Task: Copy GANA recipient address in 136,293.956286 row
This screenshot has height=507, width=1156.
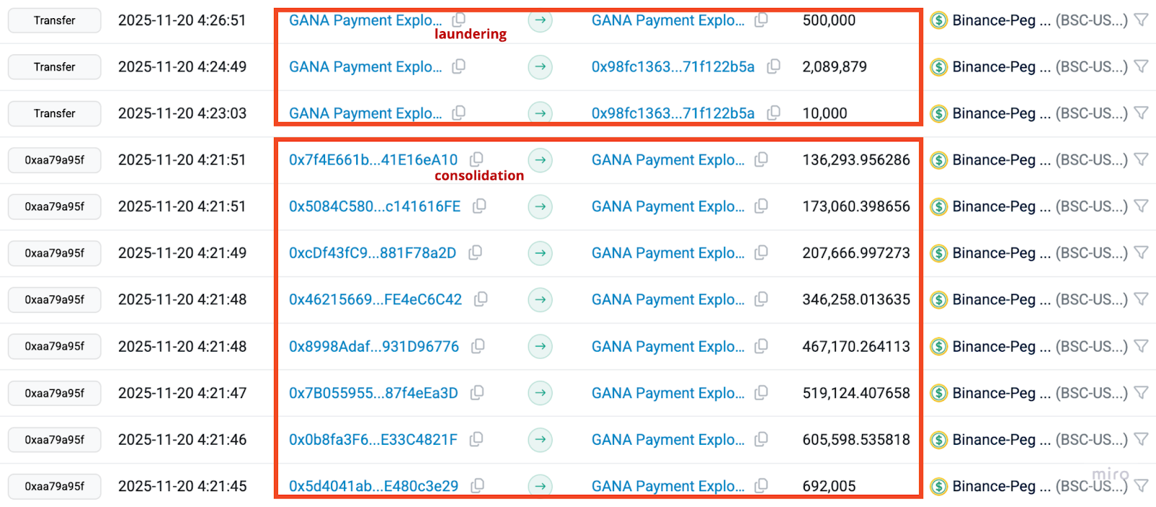Action: click(x=761, y=159)
